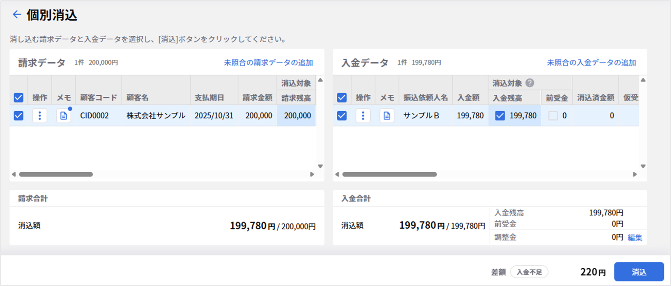Toggle select-all checkbox in 請求データ header
671x286 pixels.
pos(19,98)
